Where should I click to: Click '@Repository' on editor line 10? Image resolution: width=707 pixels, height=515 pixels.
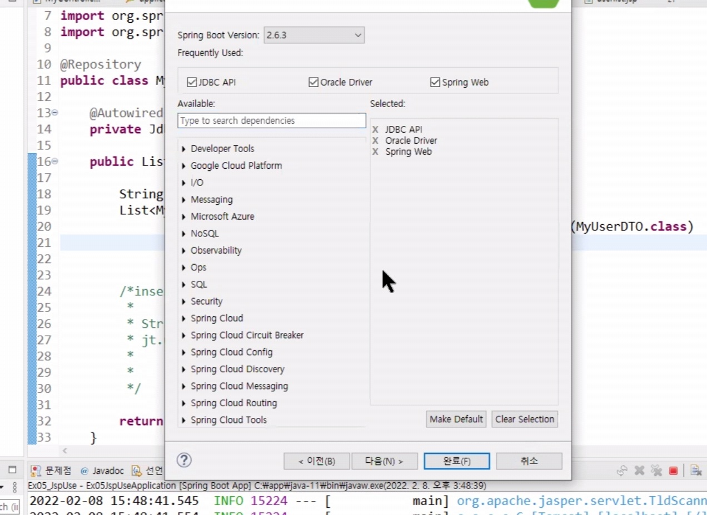101,64
